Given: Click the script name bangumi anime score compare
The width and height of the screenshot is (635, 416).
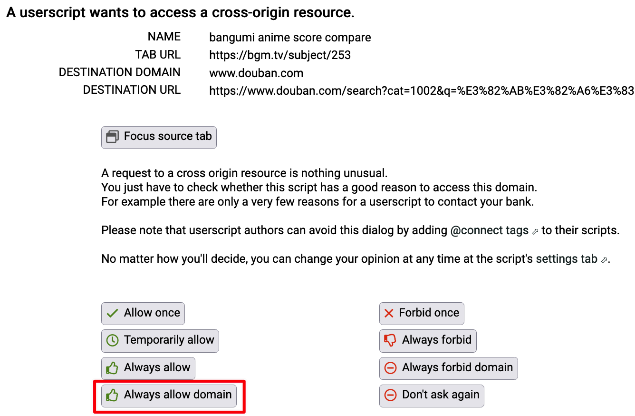Looking at the screenshot, I should click(x=289, y=38).
